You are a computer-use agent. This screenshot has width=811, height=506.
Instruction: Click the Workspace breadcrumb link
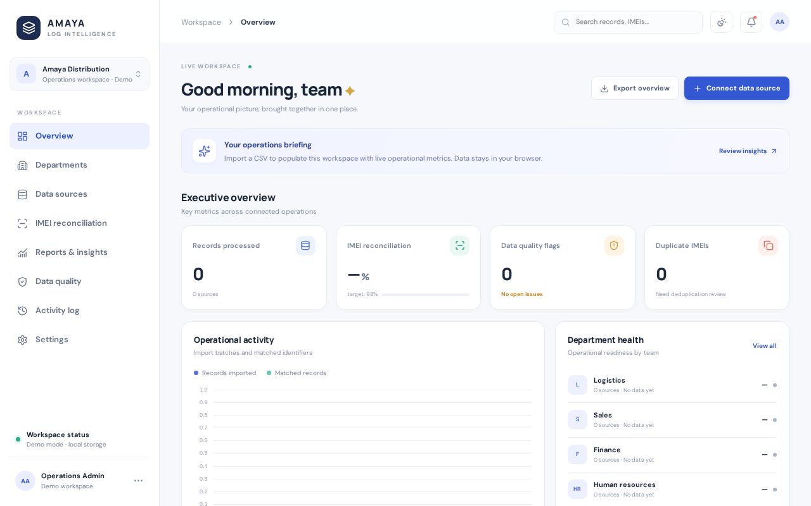201,22
